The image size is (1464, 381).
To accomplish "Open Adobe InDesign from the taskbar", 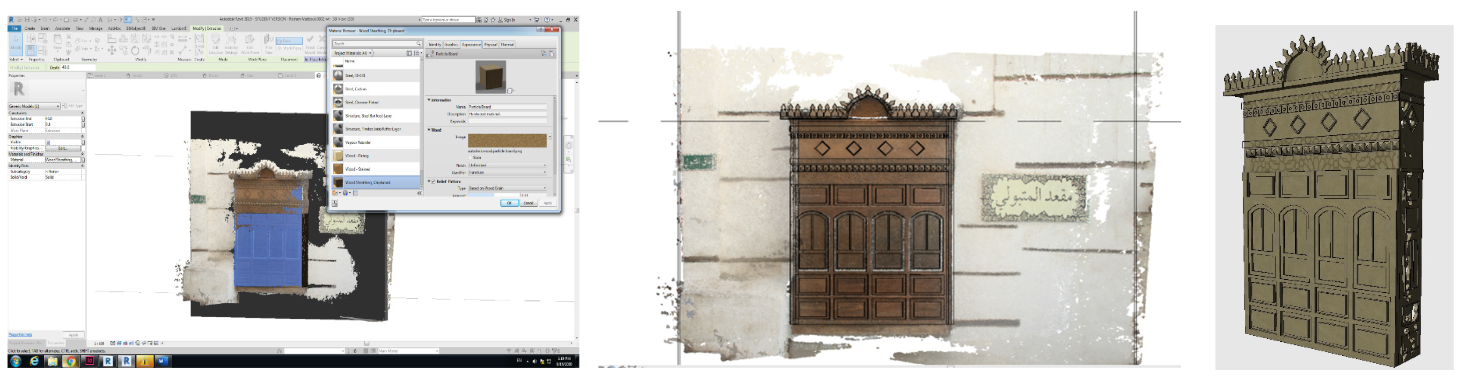I will pyautogui.click(x=89, y=361).
